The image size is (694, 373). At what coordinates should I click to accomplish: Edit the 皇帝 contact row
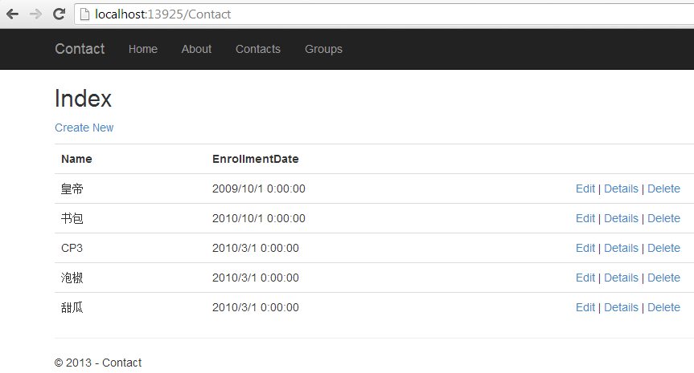point(585,189)
